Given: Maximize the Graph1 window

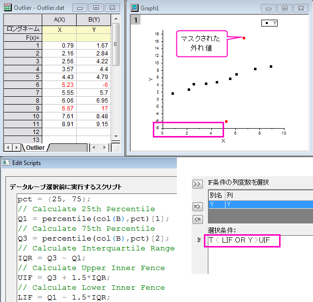Looking at the screenshot, I should click(x=285, y=8).
